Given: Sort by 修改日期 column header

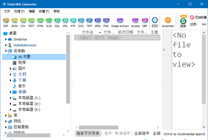Looking at the screenshot, I should click(126, 32).
